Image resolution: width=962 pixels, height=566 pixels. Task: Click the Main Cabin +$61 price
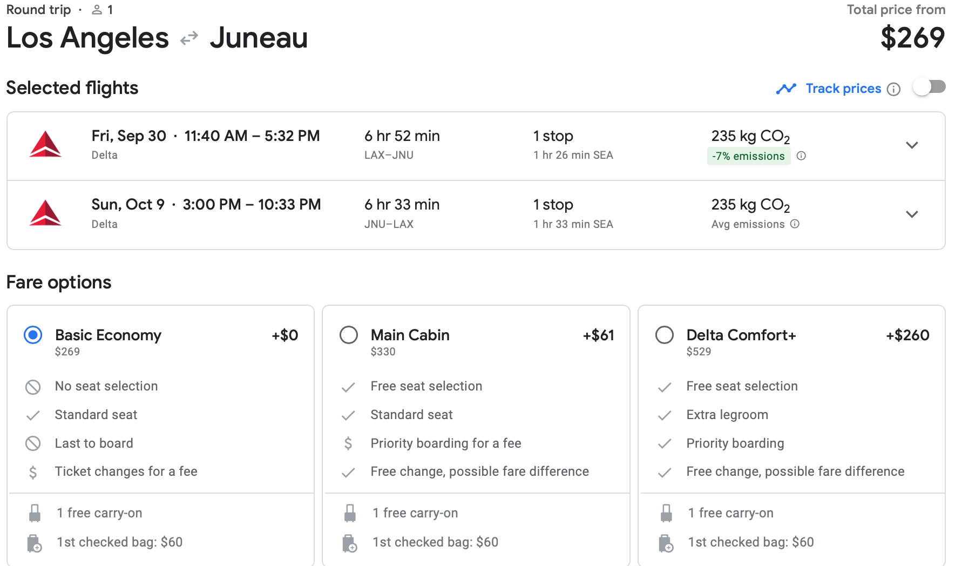598,335
